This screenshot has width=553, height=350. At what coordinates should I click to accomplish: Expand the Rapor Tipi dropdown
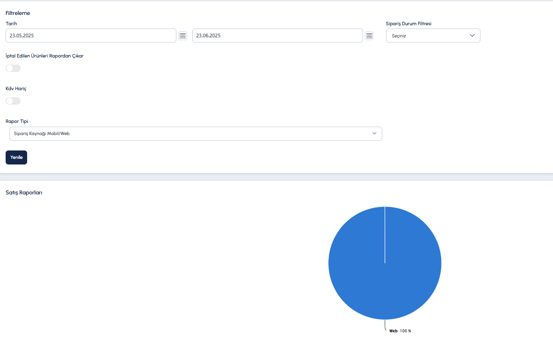196,134
